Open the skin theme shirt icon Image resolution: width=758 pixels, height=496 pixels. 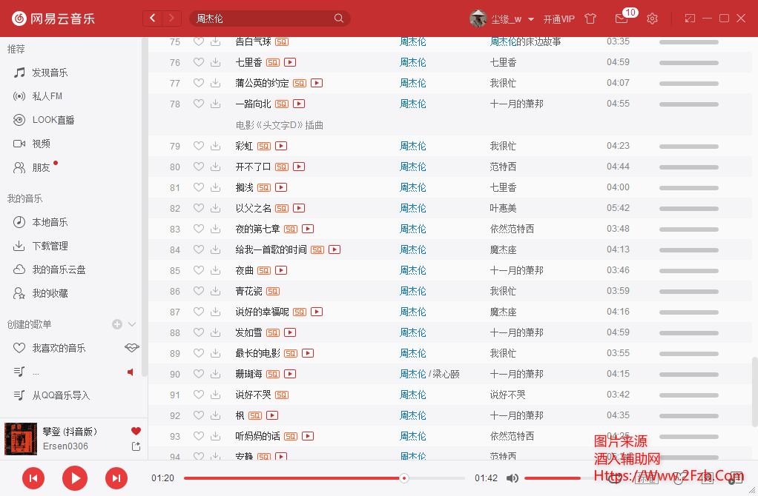[590, 19]
